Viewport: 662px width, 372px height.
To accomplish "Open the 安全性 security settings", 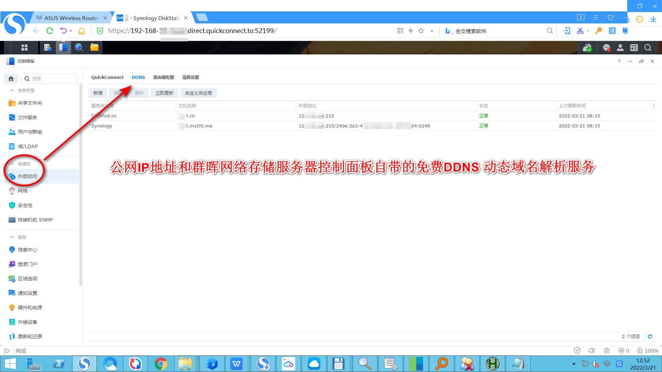I will pyautogui.click(x=25, y=205).
